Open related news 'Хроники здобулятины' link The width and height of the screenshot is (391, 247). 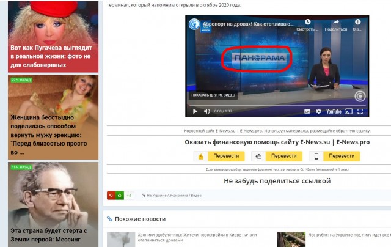point(197,237)
